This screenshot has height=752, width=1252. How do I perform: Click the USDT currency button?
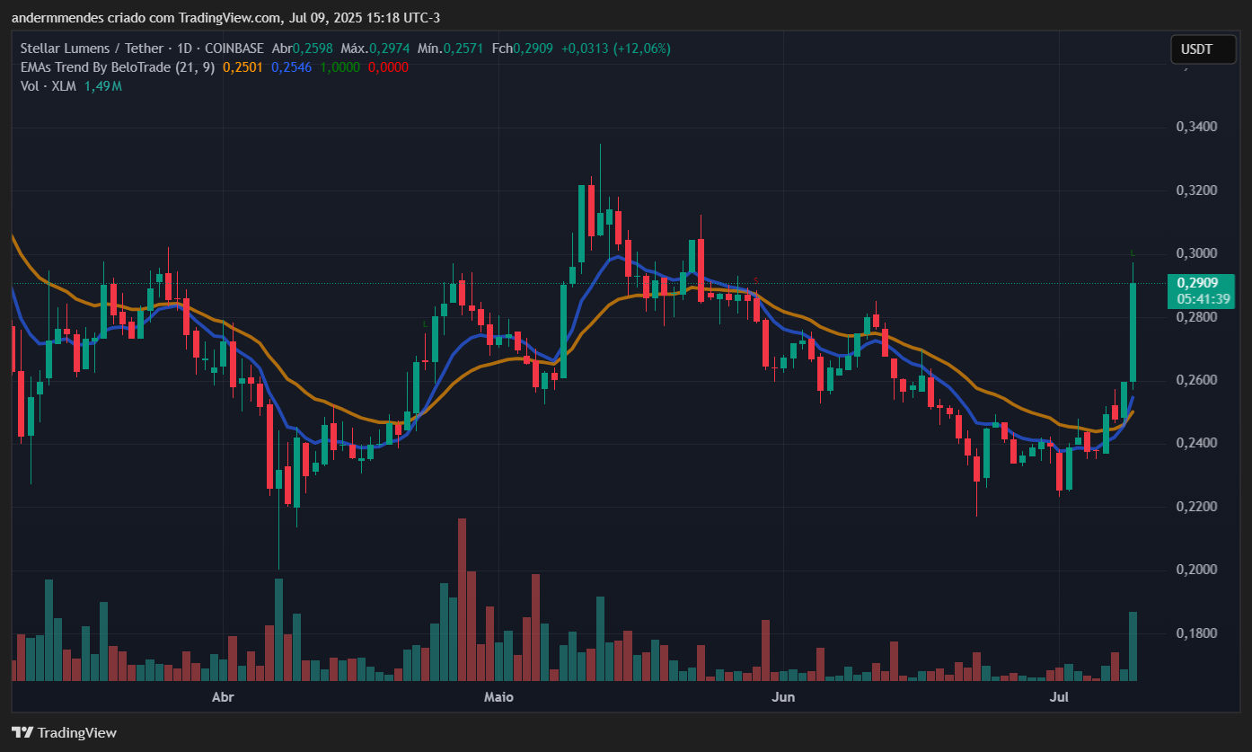[1203, 49]
